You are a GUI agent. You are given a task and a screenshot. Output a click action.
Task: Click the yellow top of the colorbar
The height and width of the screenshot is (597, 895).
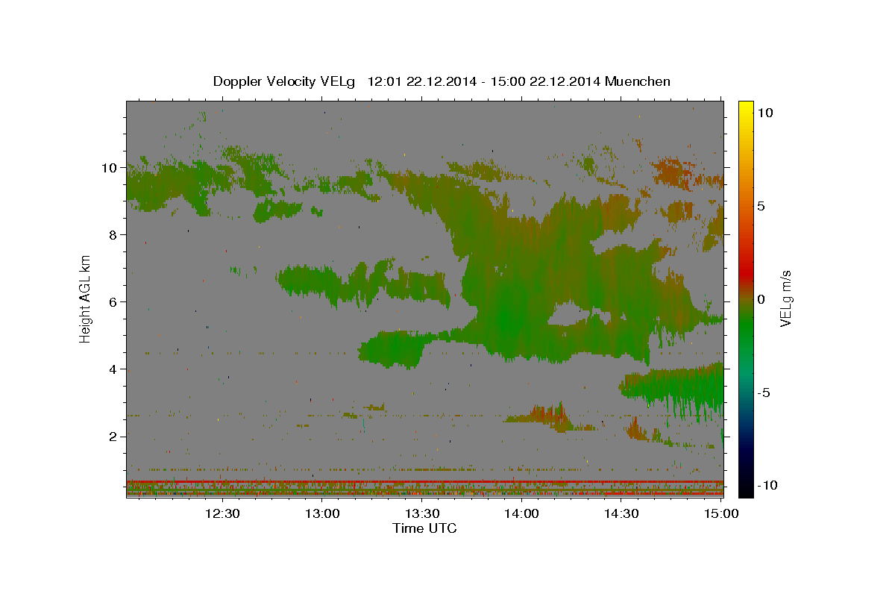pyautogui.click(x=746, y=106)
